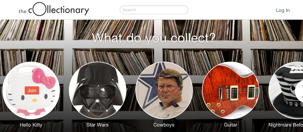Focus the Search text field

154,10
